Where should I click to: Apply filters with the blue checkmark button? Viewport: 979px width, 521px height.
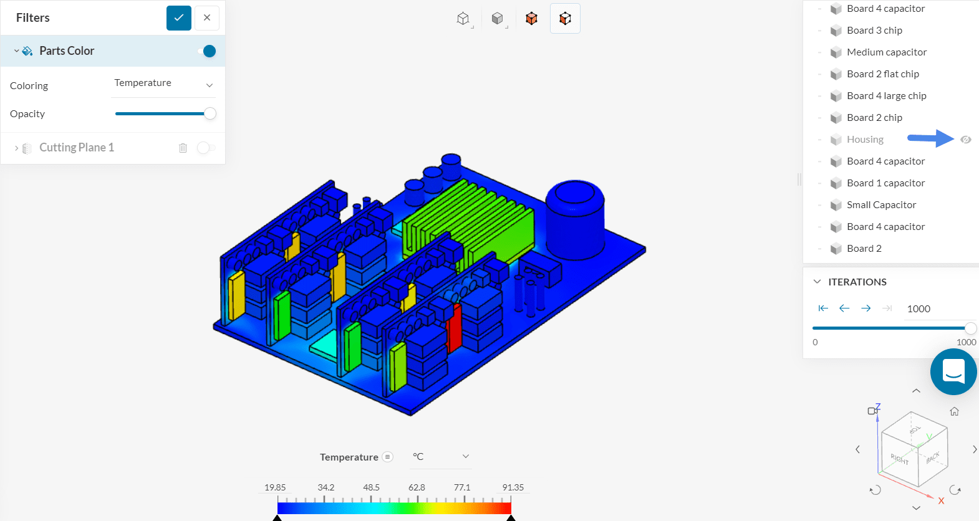click(x=178, y=18)
